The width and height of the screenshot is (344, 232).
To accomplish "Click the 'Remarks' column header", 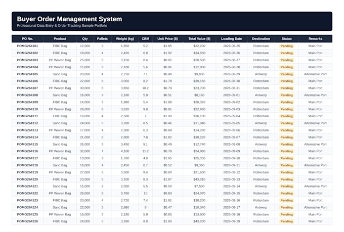I will pos(315,38).
